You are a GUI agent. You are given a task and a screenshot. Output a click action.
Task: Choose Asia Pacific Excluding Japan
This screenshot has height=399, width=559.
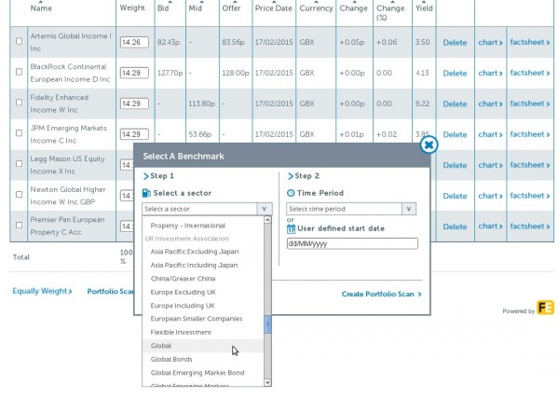(195, 252)
